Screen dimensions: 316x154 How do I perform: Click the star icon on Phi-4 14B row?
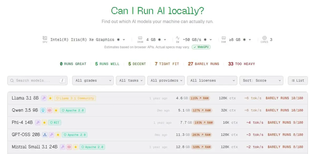(45, 123)
